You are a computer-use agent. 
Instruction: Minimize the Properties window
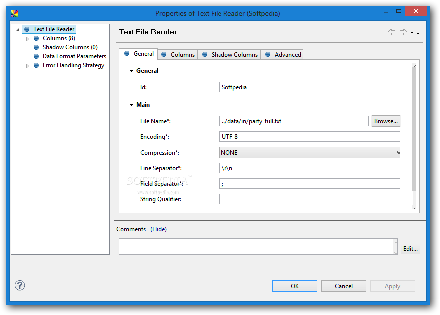(386, 12)
